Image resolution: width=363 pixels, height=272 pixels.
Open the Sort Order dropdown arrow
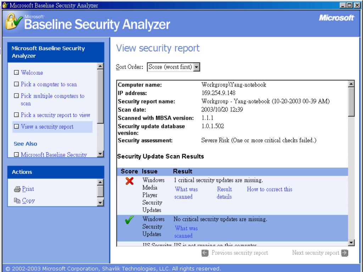(x=196, y=67)
